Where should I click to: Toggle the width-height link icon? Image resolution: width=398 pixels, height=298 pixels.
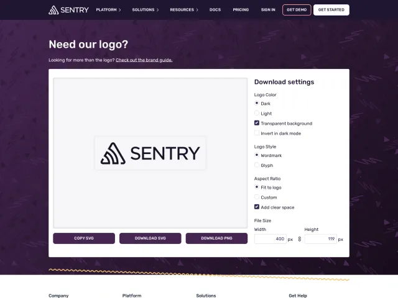[300, 239]
